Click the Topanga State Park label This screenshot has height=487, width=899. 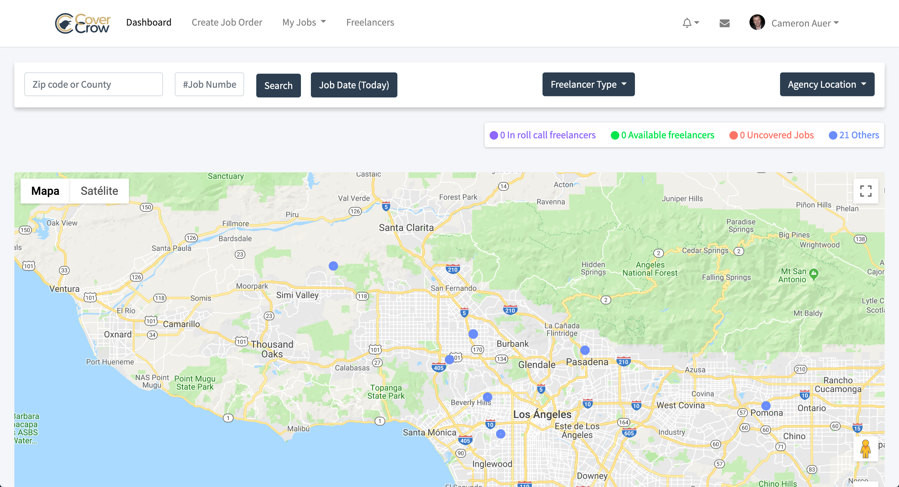(386, 392)
